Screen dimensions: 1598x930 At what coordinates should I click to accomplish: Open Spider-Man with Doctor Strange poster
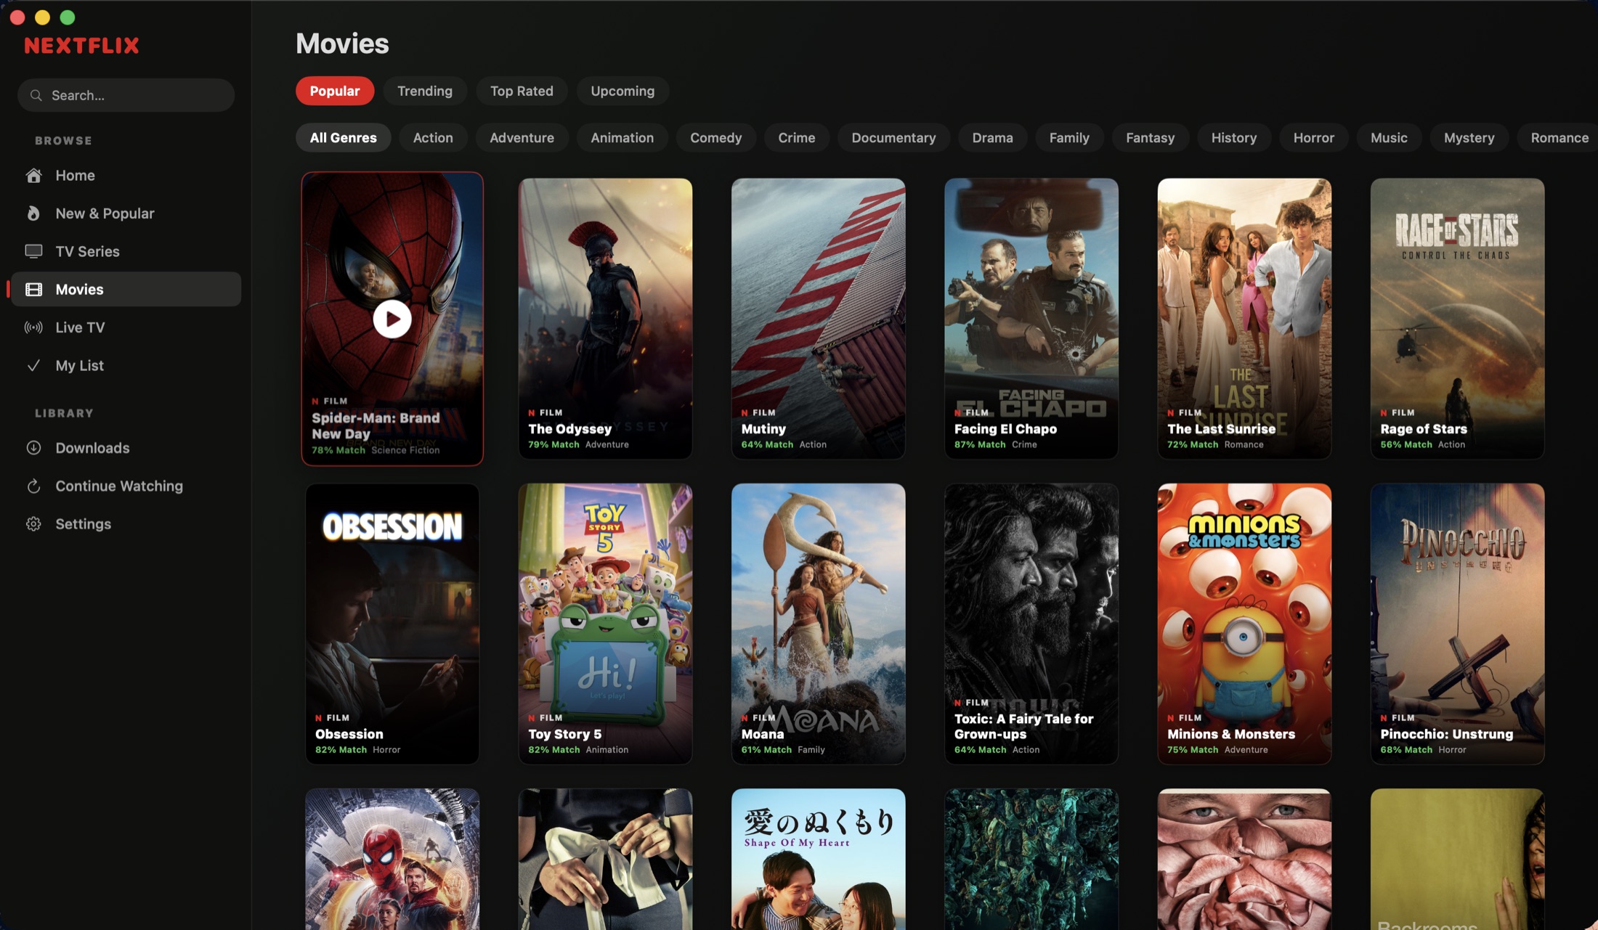coord(392,859)
